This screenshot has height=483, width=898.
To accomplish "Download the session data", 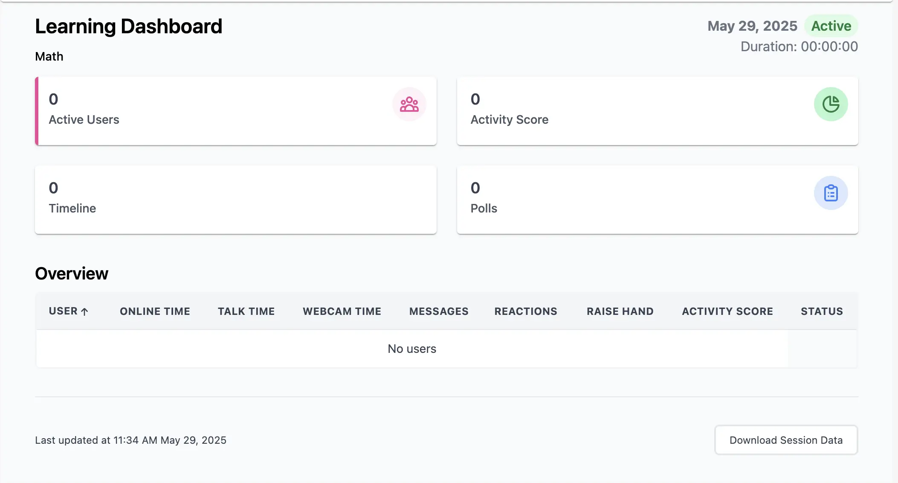I will [786, 440].
